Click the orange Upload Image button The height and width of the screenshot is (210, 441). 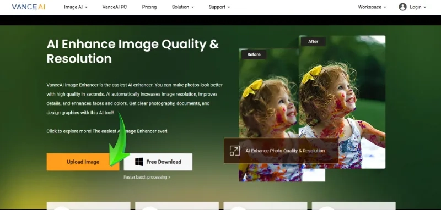pos(83,162)
